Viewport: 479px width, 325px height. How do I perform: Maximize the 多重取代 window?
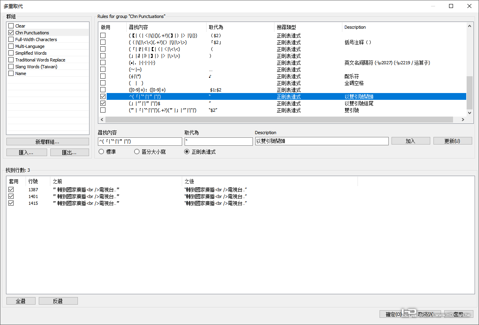pos(451,6)
